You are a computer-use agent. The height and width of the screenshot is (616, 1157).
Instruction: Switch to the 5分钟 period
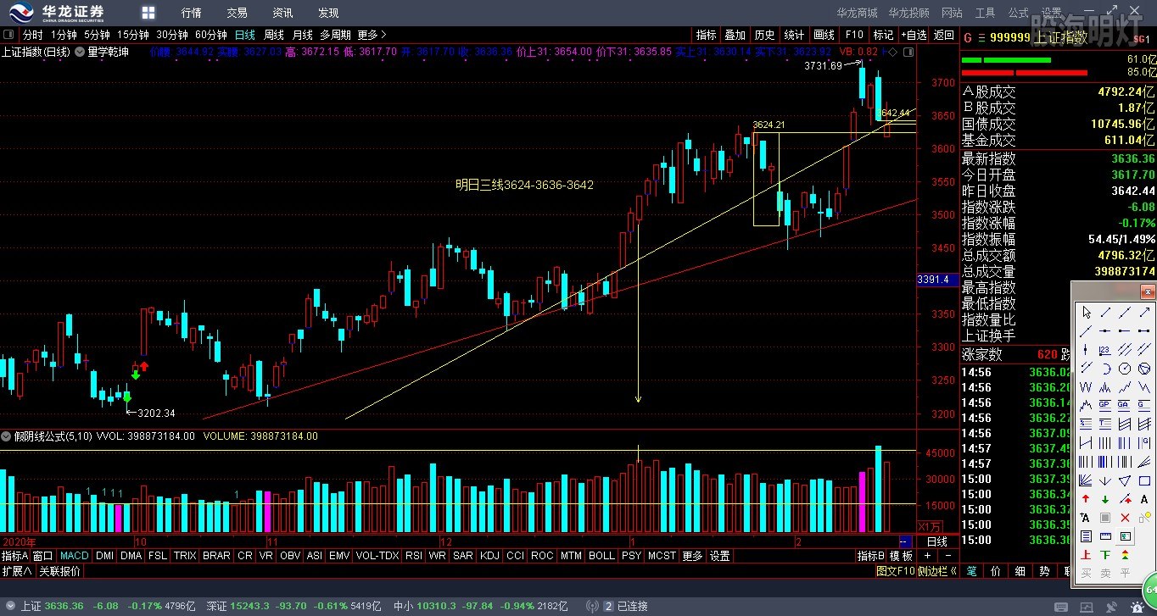pos(97,35)
